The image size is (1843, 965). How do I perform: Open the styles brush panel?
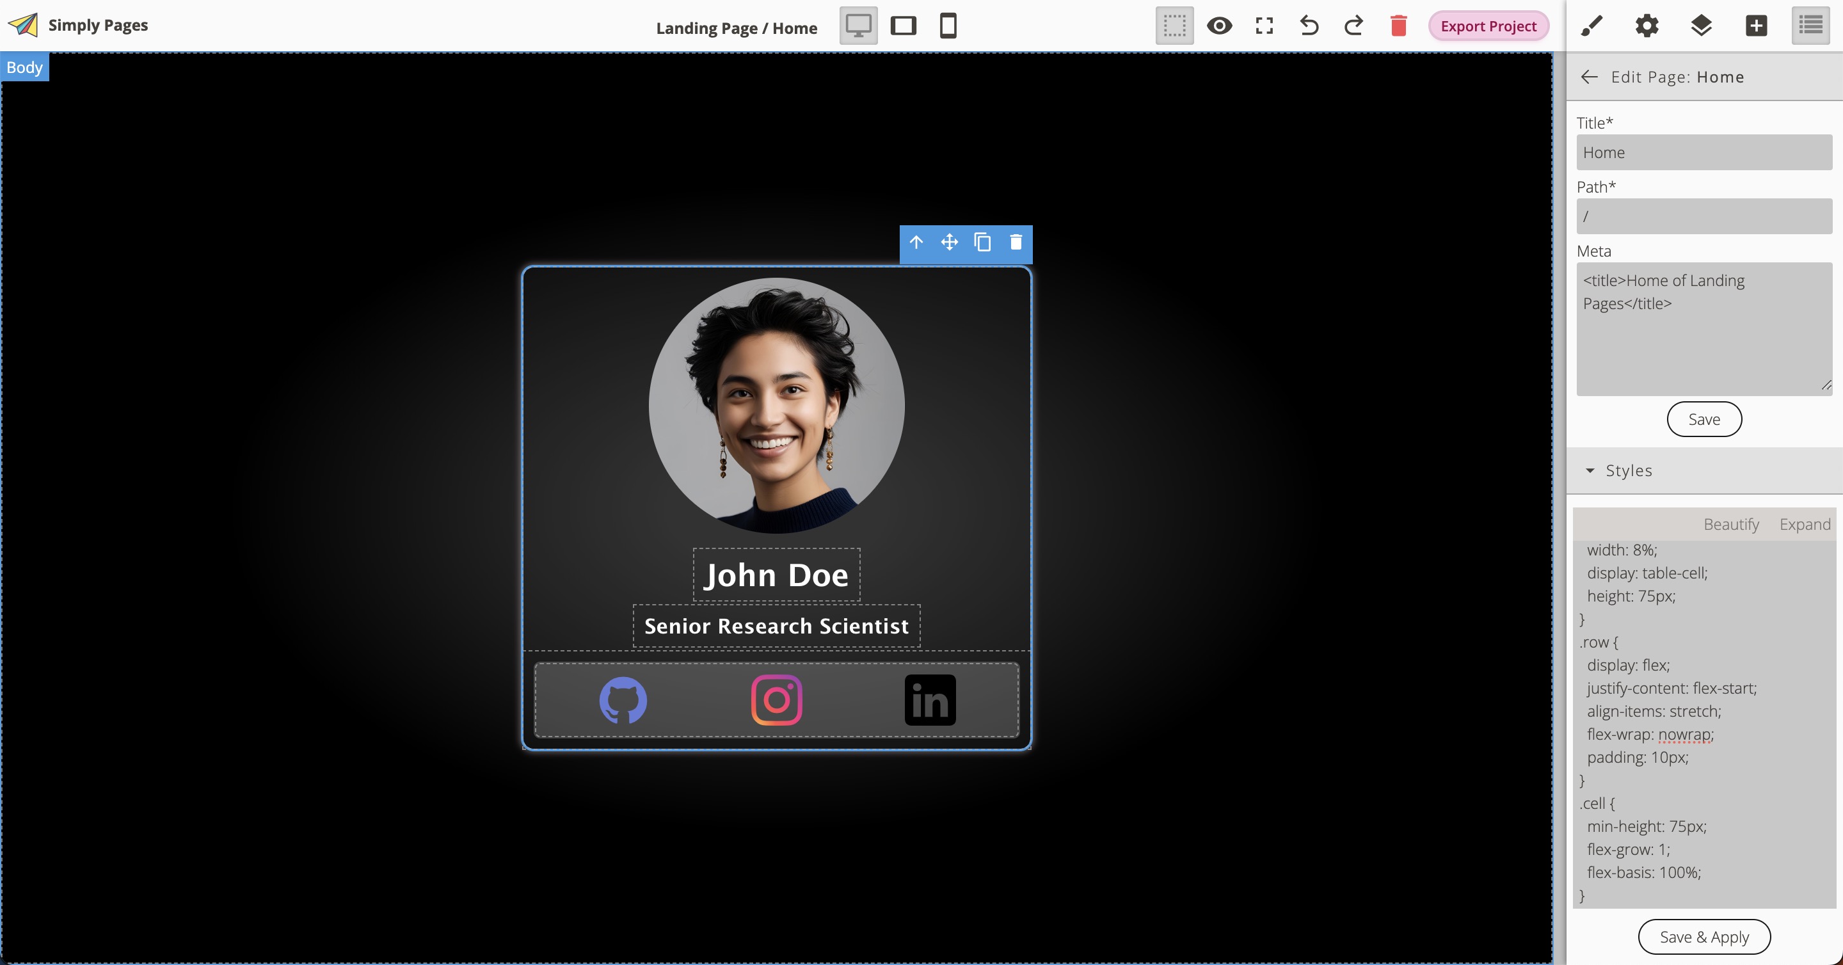[x=1591, y=26]
